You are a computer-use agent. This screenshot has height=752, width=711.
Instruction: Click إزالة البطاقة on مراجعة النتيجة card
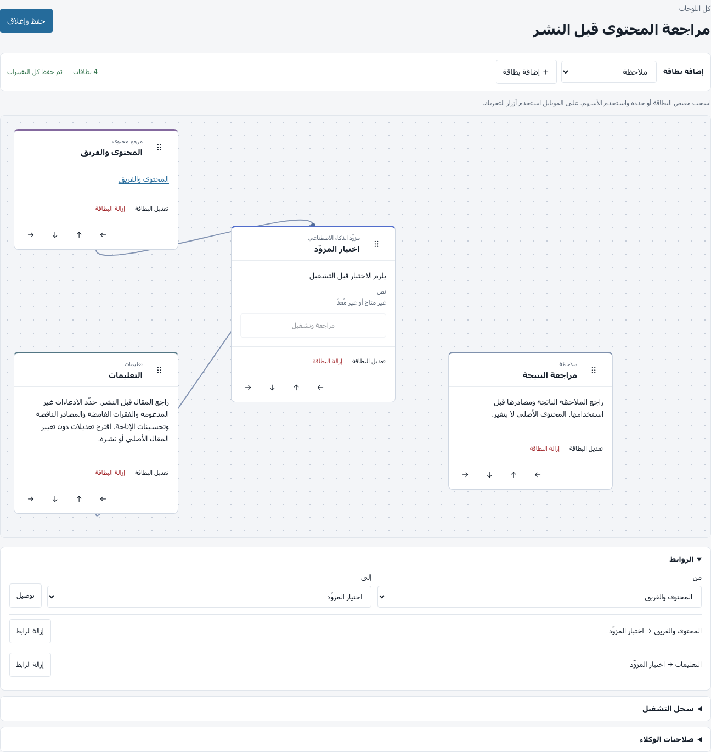click(545, 448)
